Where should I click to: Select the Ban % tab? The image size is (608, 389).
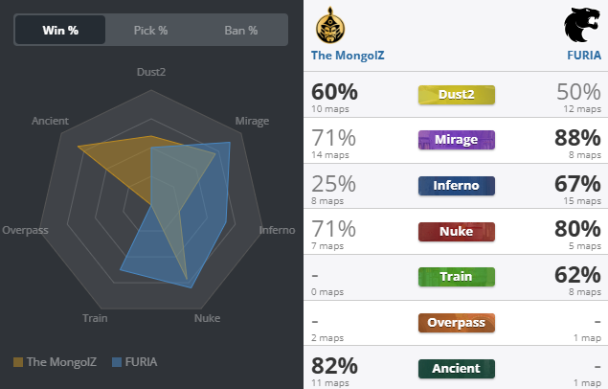point(240,30)
